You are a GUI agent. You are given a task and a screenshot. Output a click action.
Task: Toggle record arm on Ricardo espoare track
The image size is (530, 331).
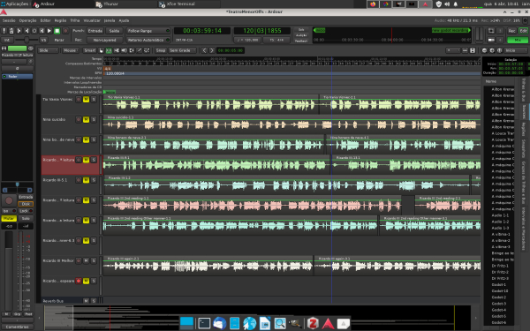79,281
